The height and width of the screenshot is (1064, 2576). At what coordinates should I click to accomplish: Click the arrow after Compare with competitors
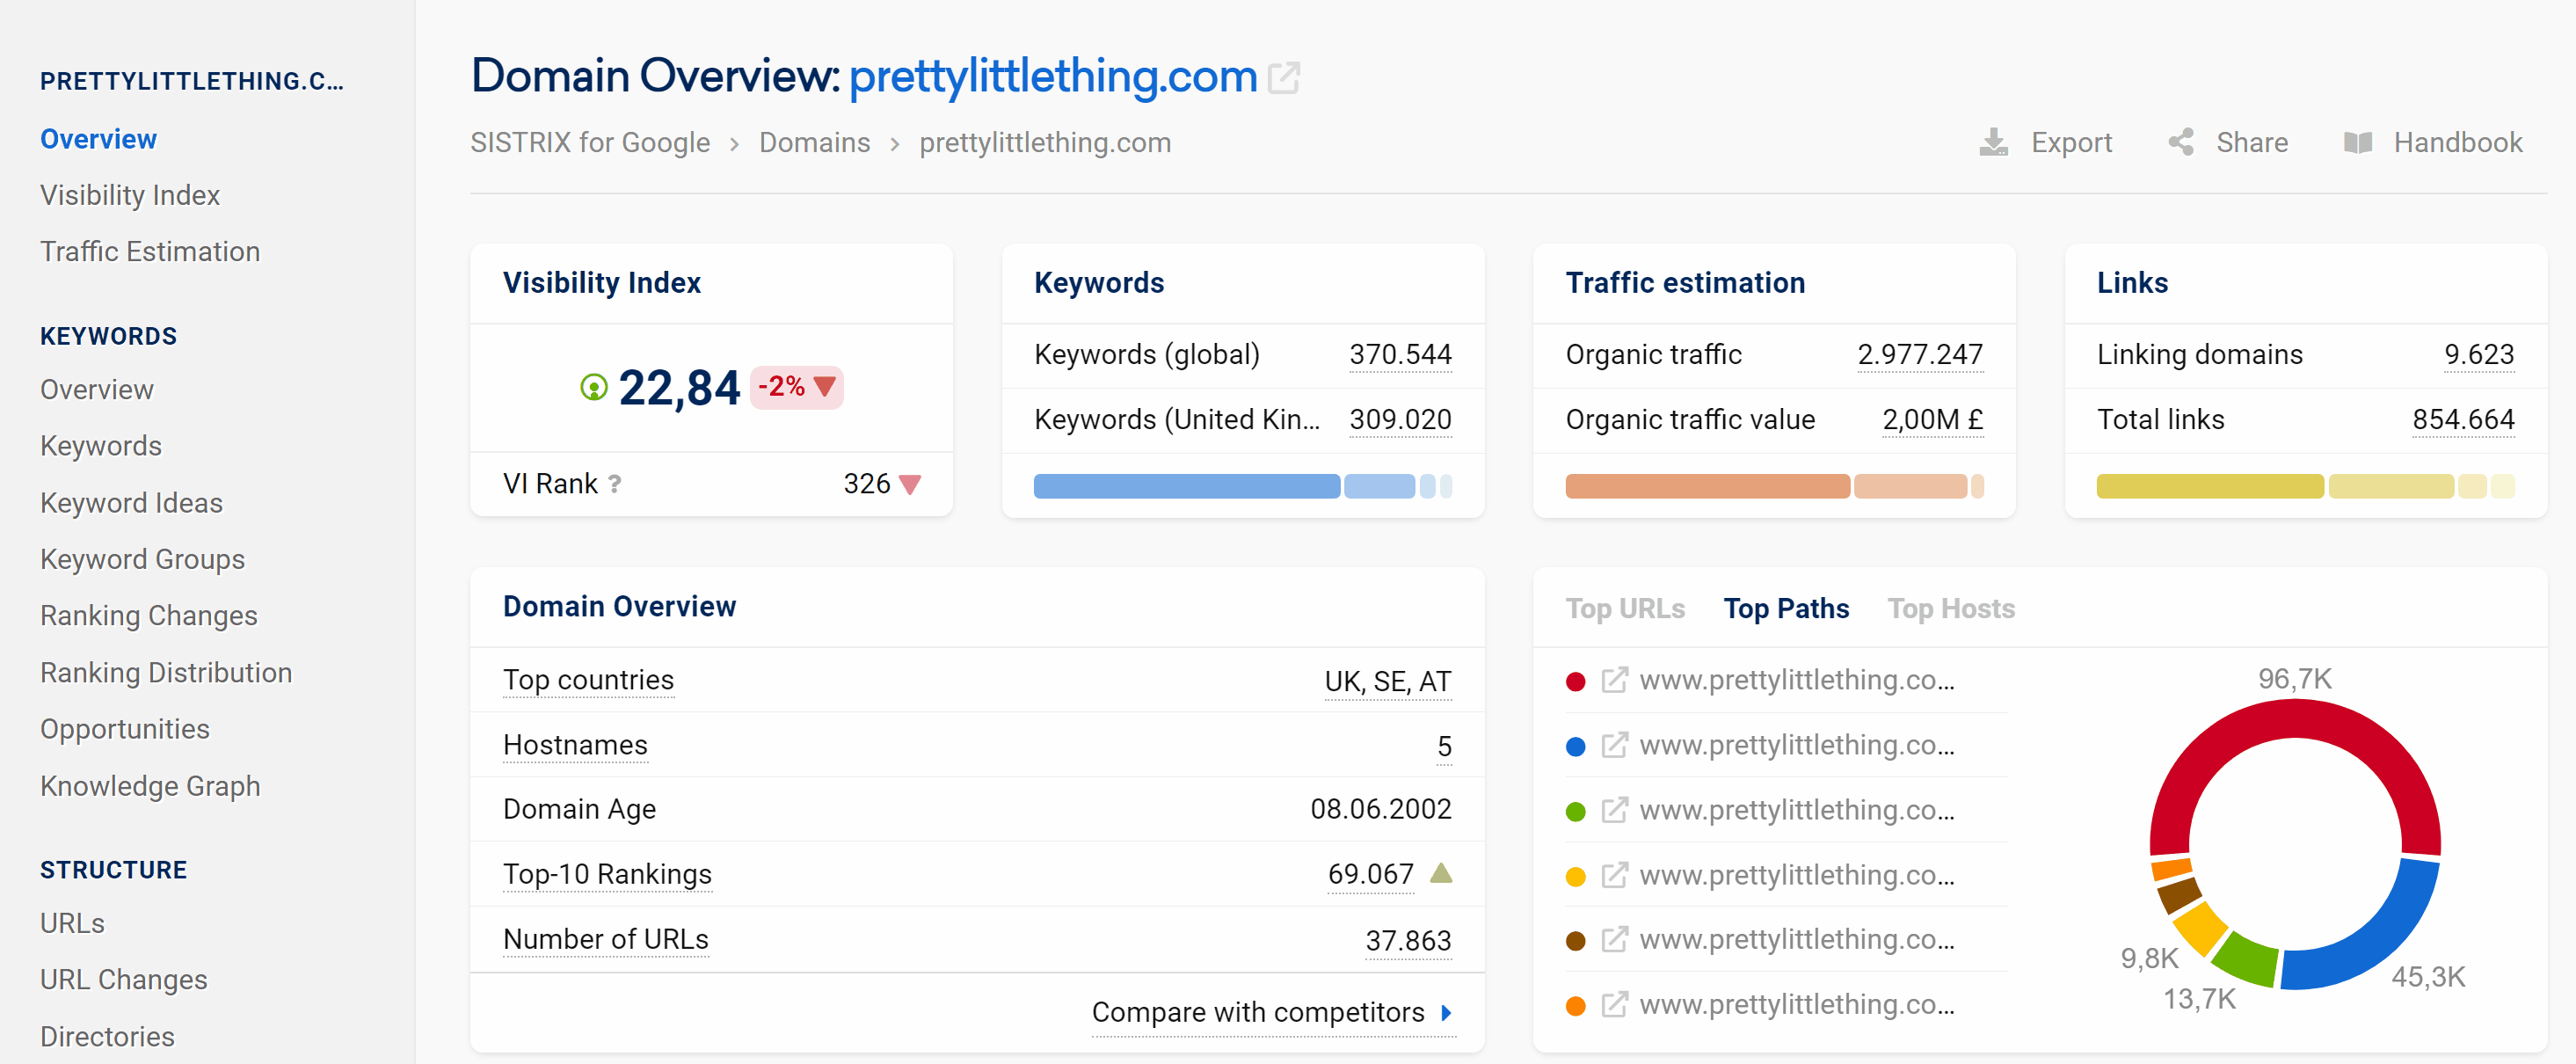click(1446, 1013)
